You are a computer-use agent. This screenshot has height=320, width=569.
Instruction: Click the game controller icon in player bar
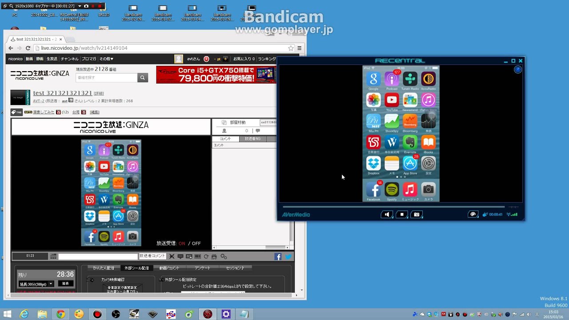click(214, 256)
